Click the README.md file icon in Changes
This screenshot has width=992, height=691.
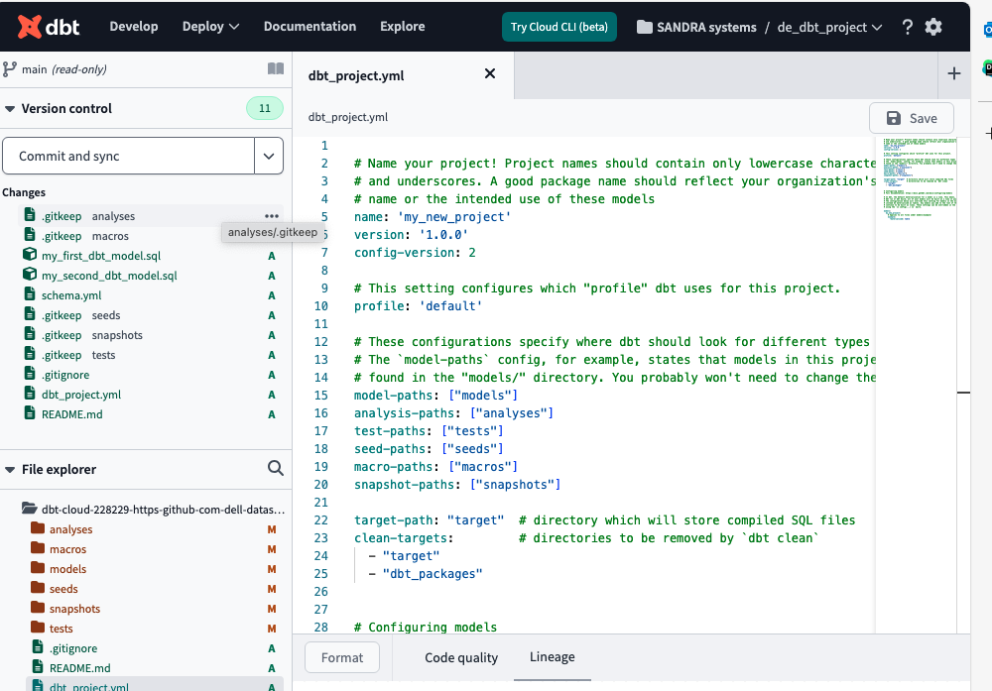(x=30, y=412)
